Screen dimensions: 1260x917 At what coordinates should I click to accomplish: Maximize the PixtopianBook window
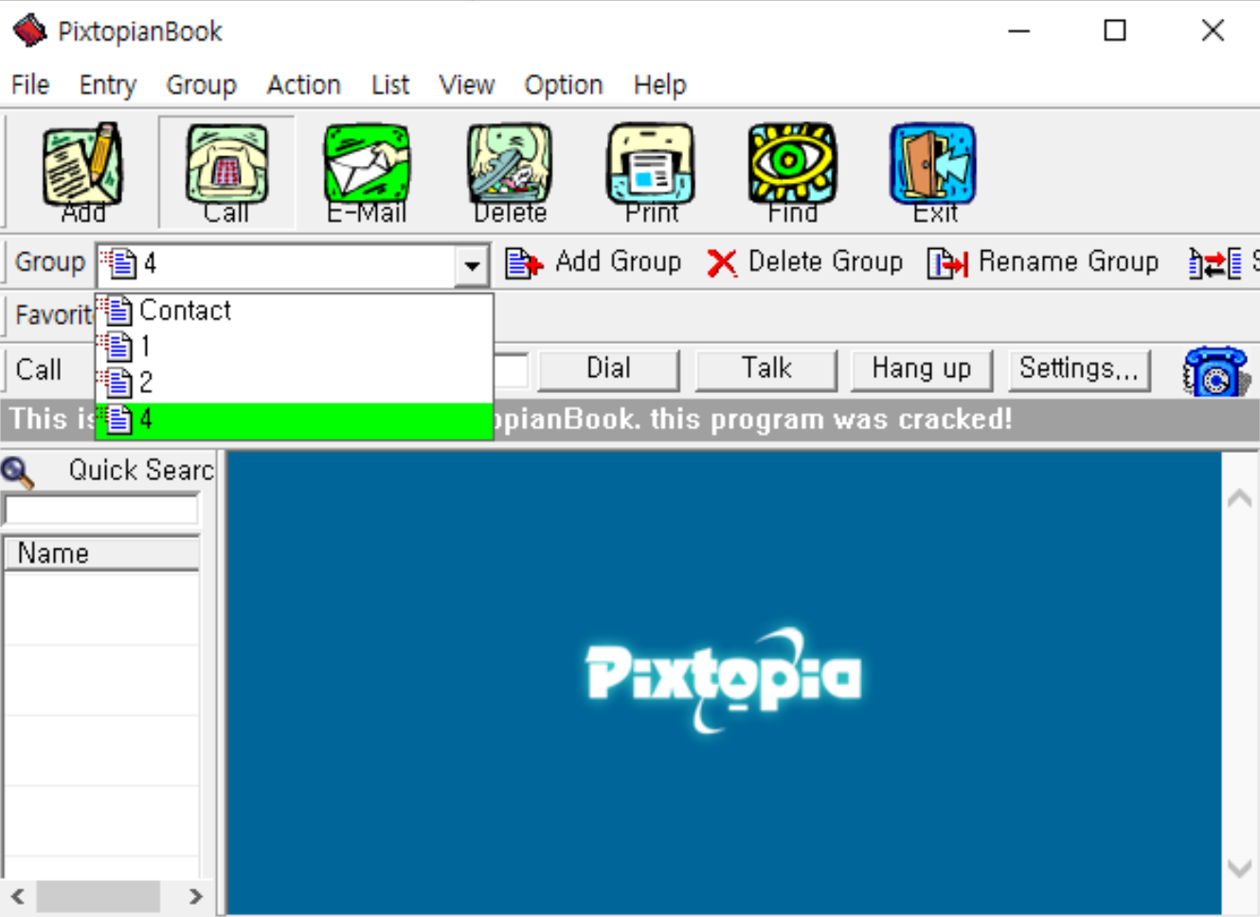click(1115, 31)
